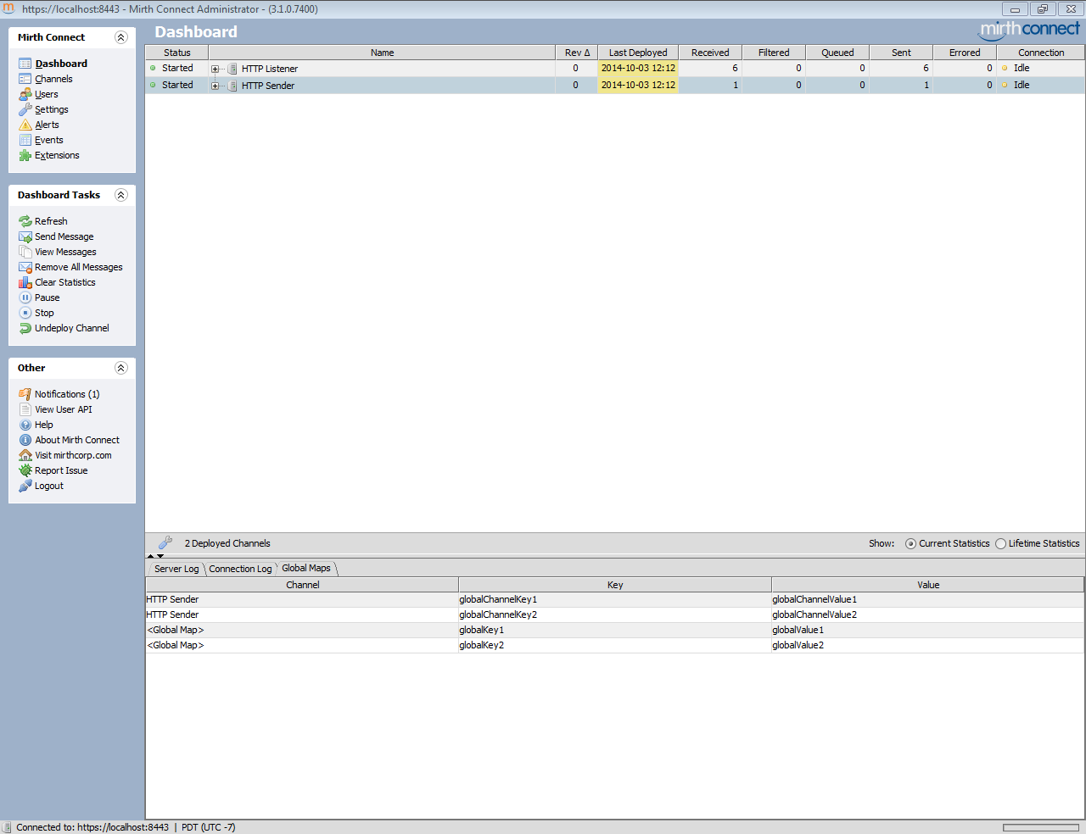
Task: Open the Events list icon
Action: (x=25, y=140)
